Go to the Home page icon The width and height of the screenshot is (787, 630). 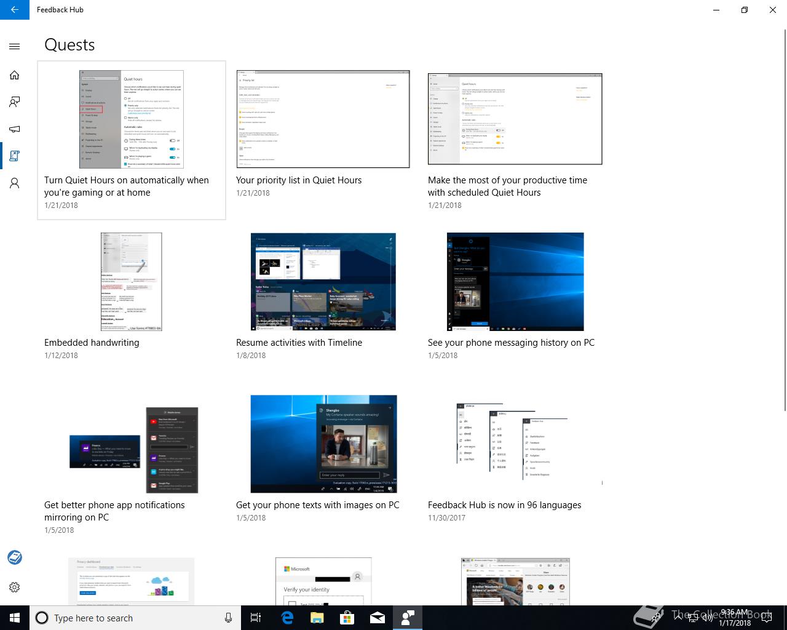coord(15,75)
